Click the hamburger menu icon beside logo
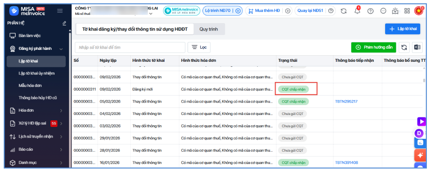This screenshot has width=431, height=171. (x=60, y=11)
